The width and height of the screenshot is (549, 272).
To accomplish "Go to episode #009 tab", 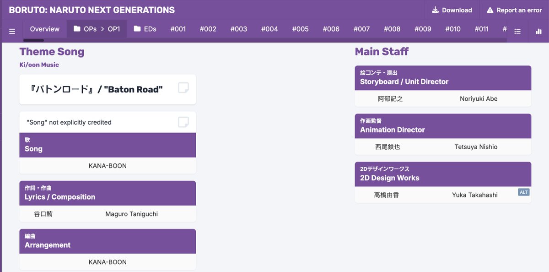I will tap(423, 29).
